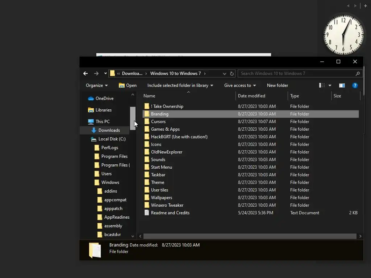Select the Readme and Credits text file icon
This screenshot has height=278, width=371.
pos(147,212)
